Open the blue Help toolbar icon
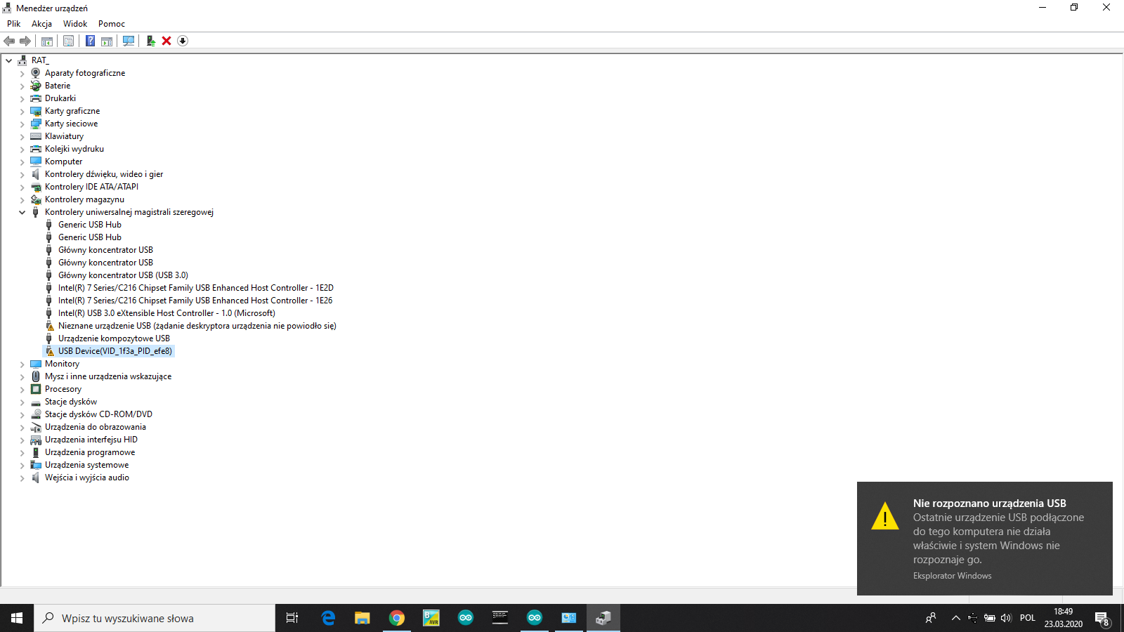Image resolution: width=1124 pixels, height=632 pixels. [90, 41]
